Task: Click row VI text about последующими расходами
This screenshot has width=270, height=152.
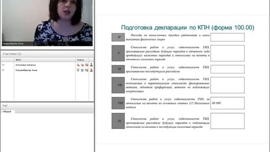Action: coord(168,69)
